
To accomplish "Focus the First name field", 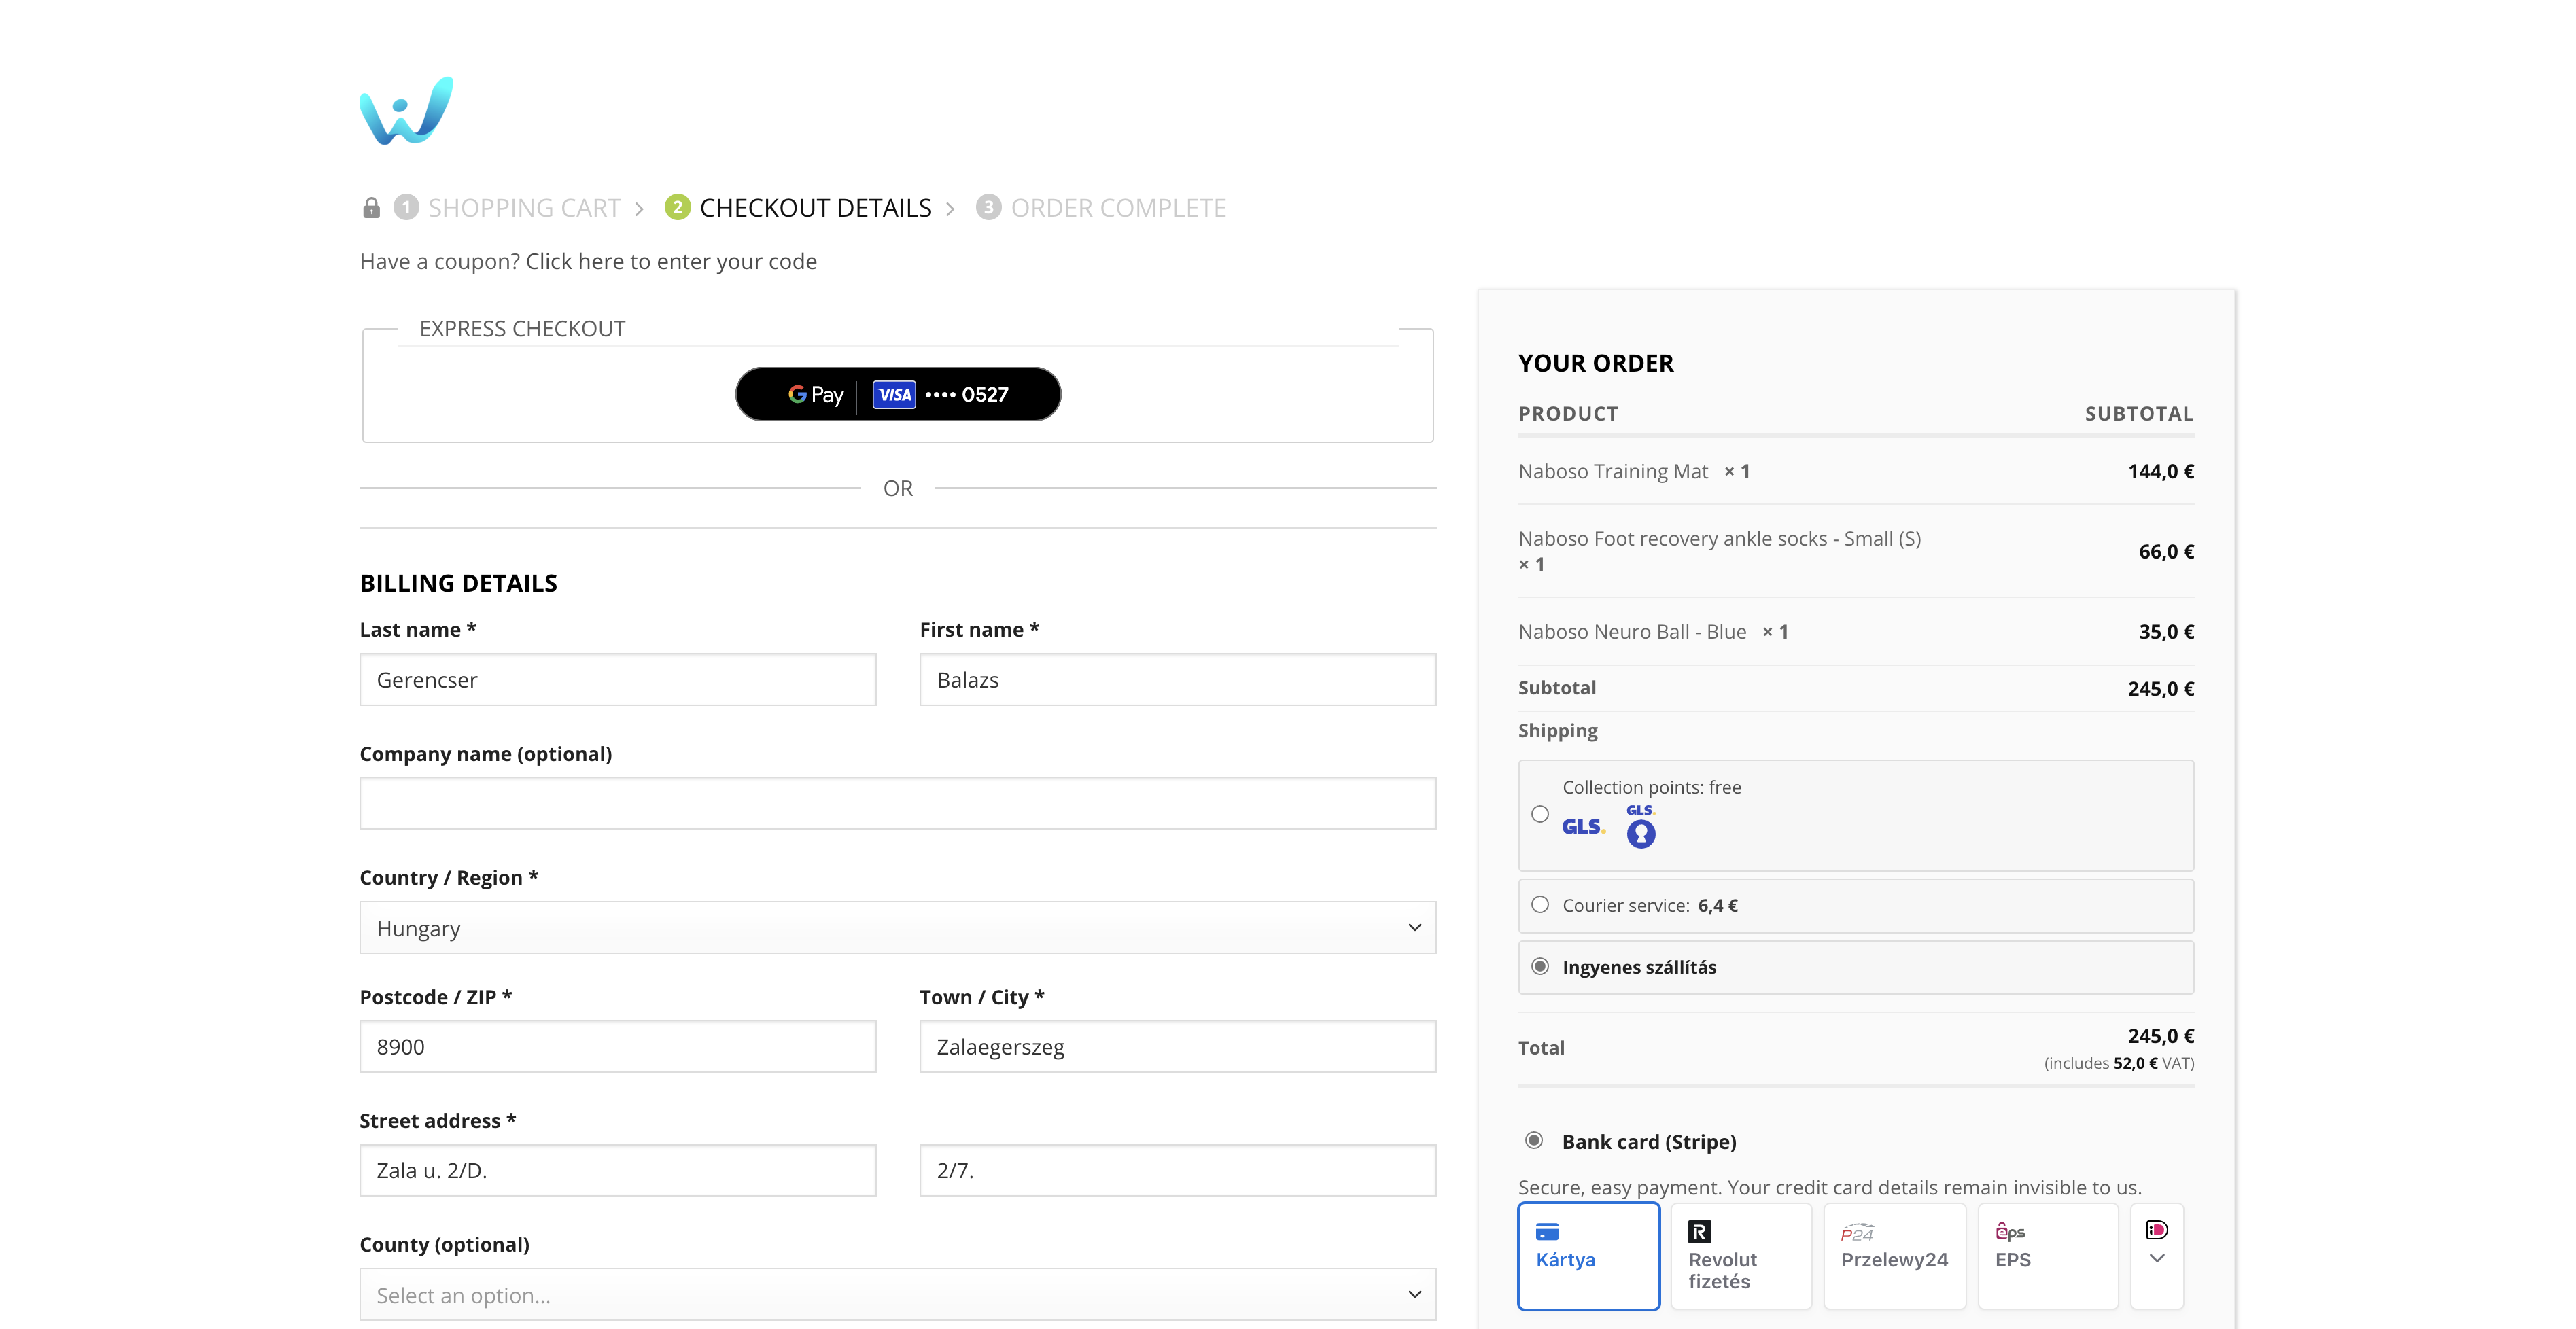I will pyautogui.click(x=1178, y=680).
